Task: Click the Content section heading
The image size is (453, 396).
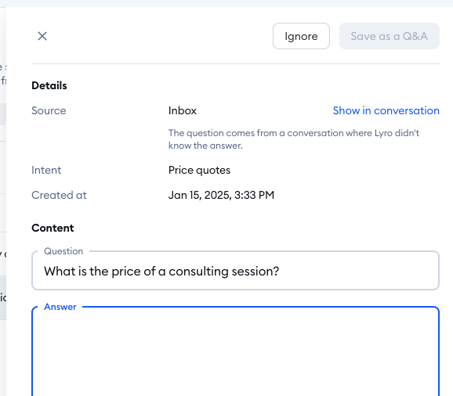Action: [x=53, y=228]
